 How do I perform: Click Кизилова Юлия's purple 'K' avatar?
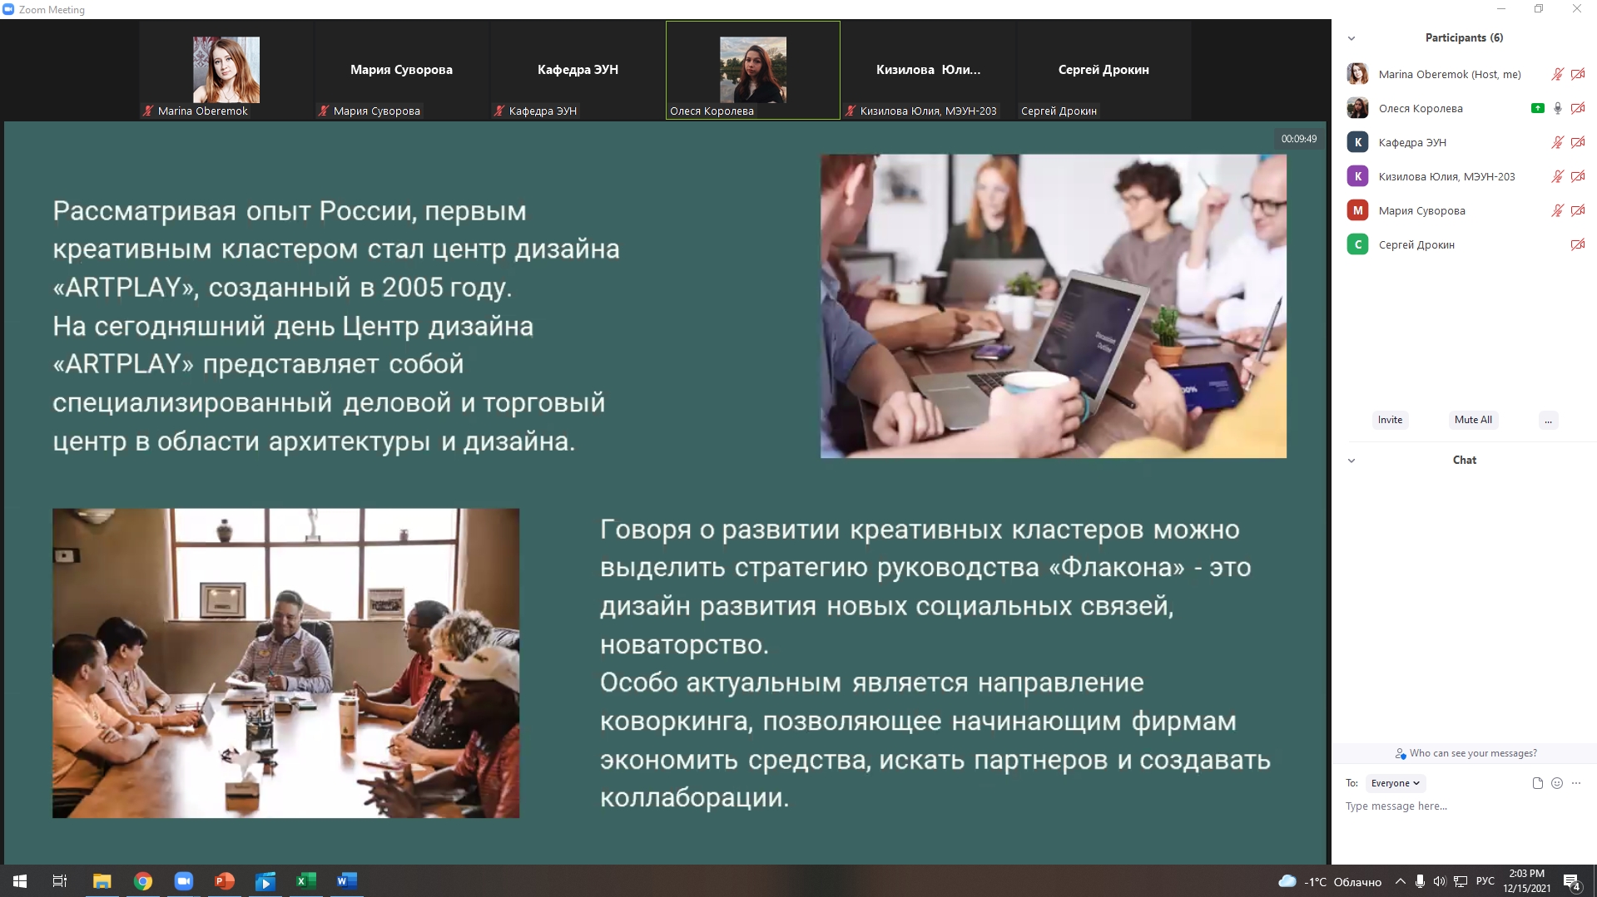(x=1357, y=176)
